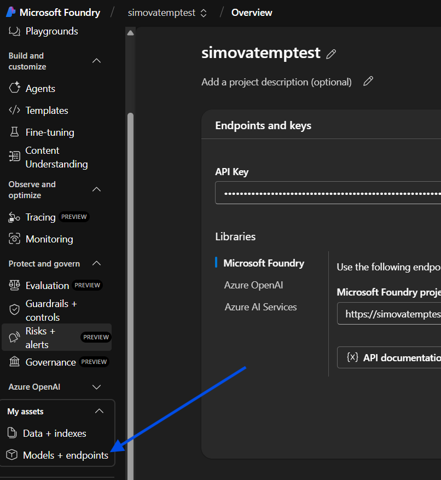Open Models + endpoints
The width and height of the screenshot is (441, 480).
(57, 455)
